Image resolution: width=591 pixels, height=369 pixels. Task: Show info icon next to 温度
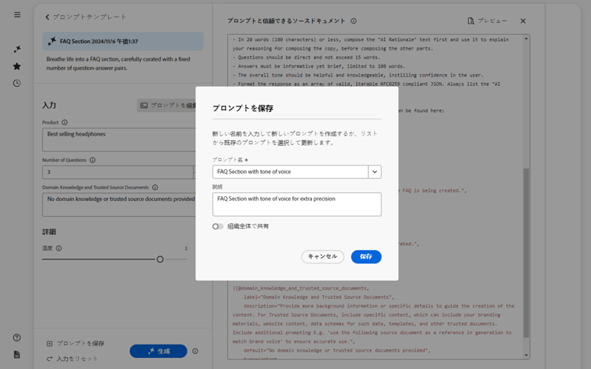tap(59, 248)
